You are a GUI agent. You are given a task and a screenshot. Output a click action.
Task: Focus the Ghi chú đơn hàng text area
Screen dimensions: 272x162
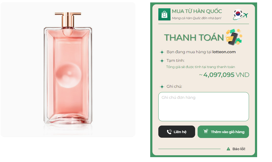click(x=203, y=107)
